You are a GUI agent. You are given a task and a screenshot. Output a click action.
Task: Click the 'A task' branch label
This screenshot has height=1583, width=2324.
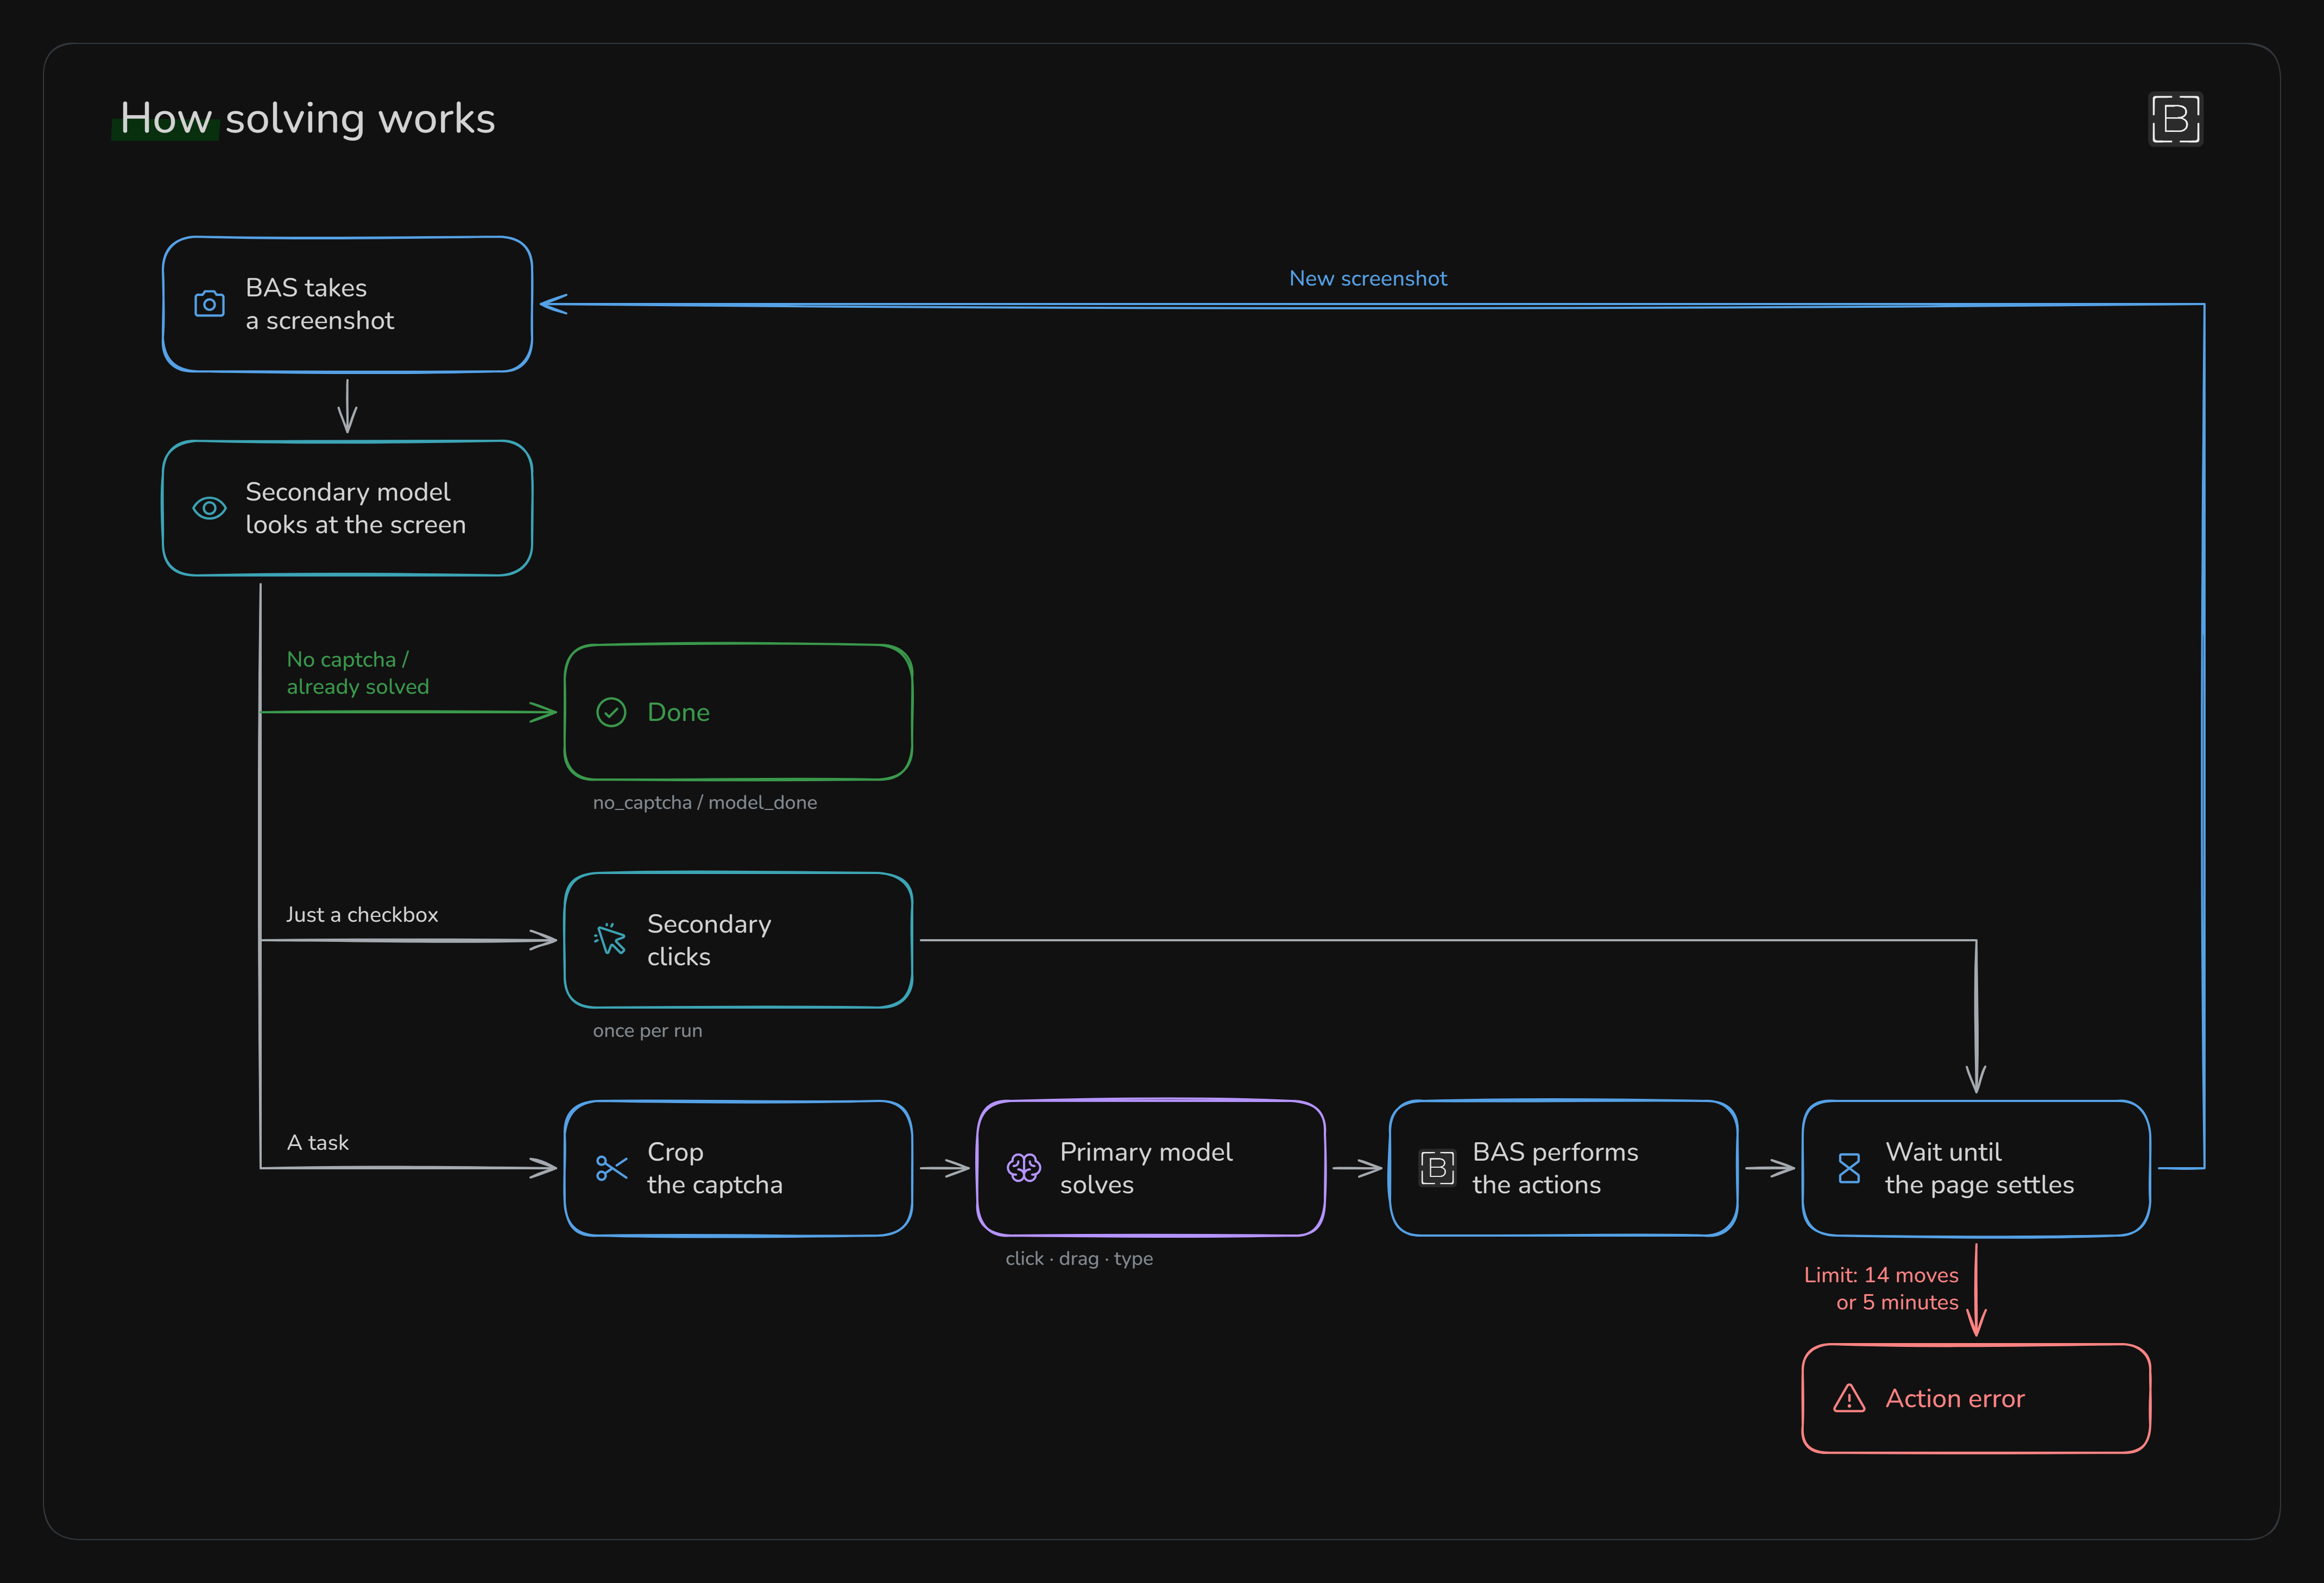[x=318, y=1142]
